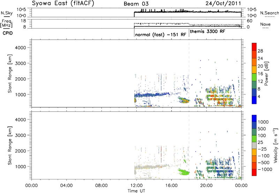279x193 pixels.
Task: Click the 'Freq. [MHz]' axis label
Action: 6,24
